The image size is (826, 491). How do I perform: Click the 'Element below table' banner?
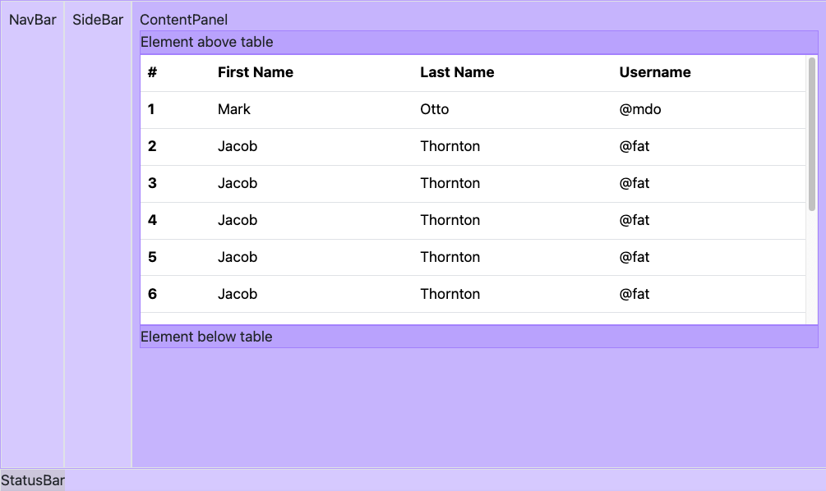coord(205,337)
